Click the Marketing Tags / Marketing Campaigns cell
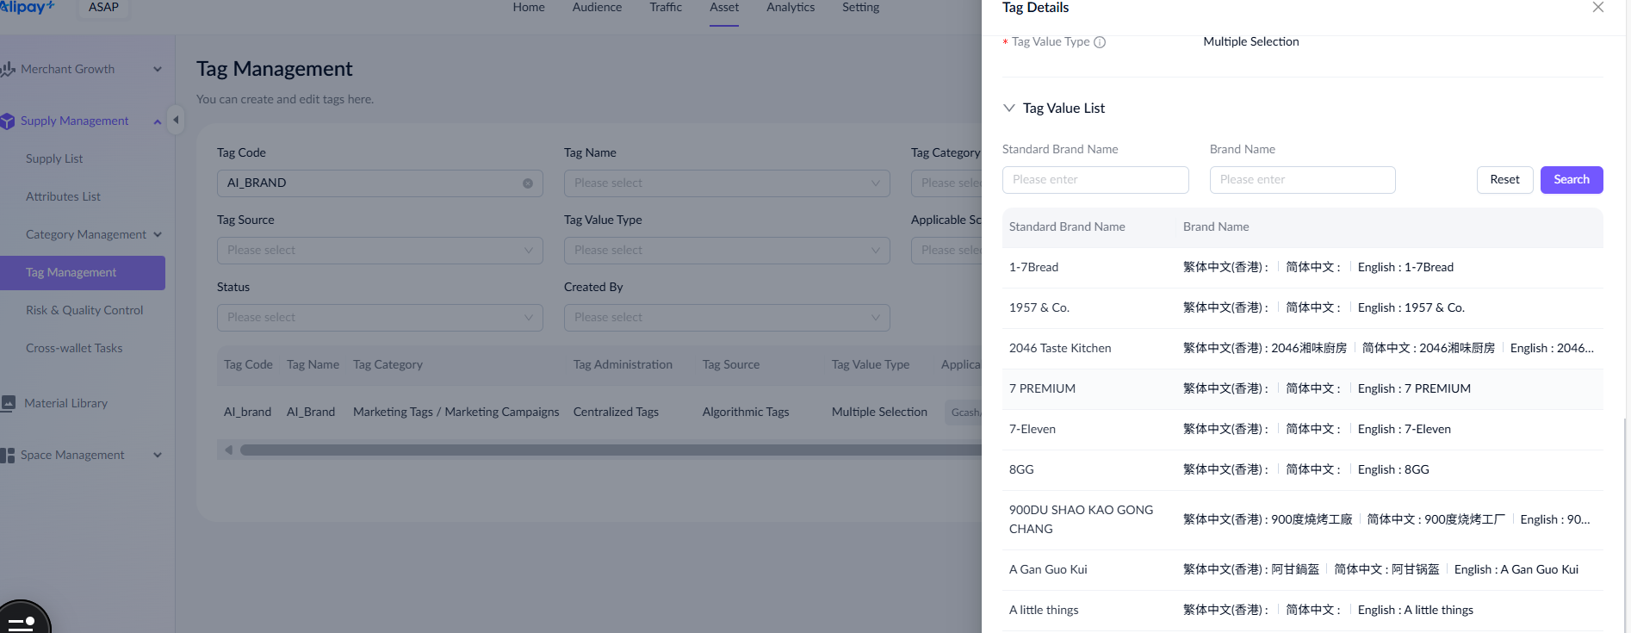Image resolution: width=1631 pixels, height=633 pixels. pos(456,413)
